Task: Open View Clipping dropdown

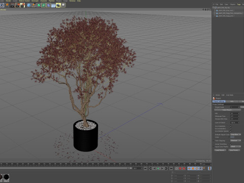Action: click(236, 140)
